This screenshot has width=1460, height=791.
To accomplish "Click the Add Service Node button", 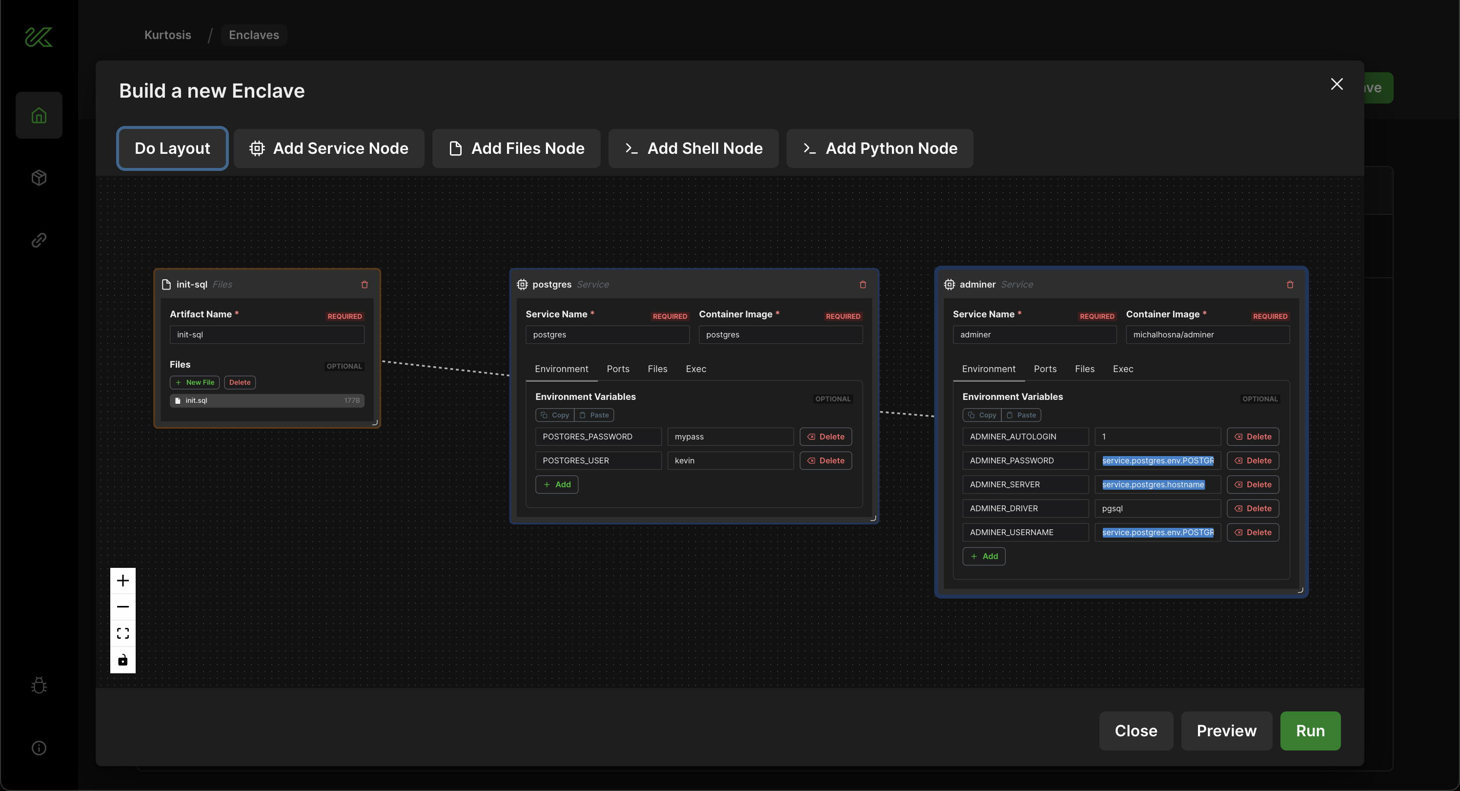I will tap(329, 148).
